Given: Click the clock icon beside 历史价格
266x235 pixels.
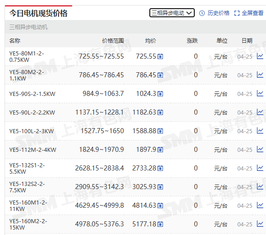Looking at the screenshot, I should click(x=202, y=13).
